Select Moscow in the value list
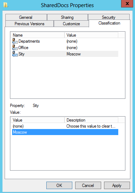This screenshot has width=135, height=193. coord(65,132)
